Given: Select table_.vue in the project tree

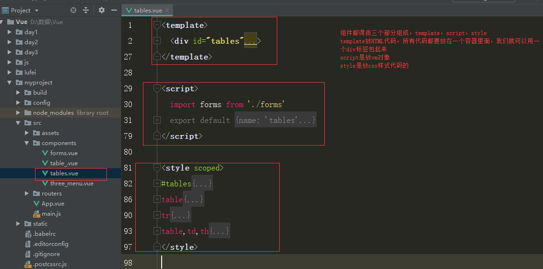Looking at the screenshot, I should [x=64, y=163].
